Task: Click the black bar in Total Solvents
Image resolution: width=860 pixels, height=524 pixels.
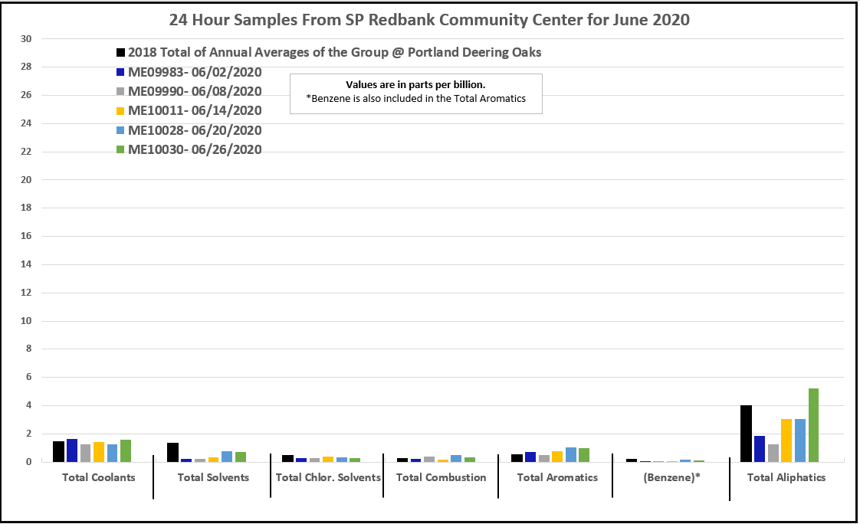Action: click(x=172, y=452)
